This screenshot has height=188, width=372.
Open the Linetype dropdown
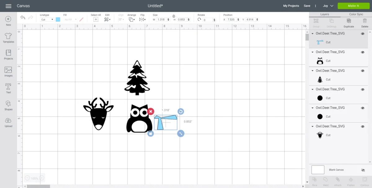point(47,19)
